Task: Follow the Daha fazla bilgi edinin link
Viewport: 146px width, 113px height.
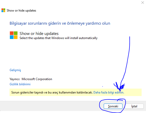Action: tap(109, 92)
